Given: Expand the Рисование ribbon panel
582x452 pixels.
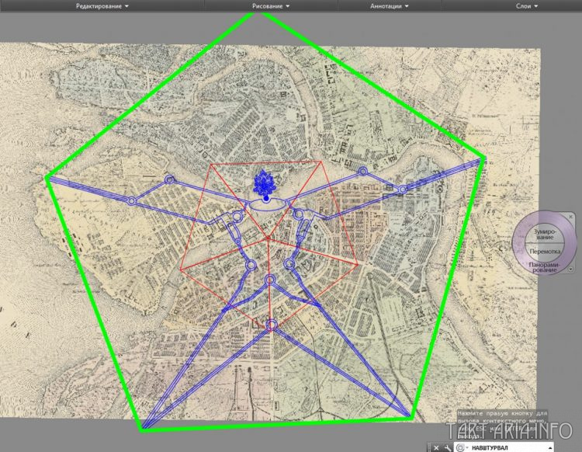Looking at the screenshot, I should point(271,6).
